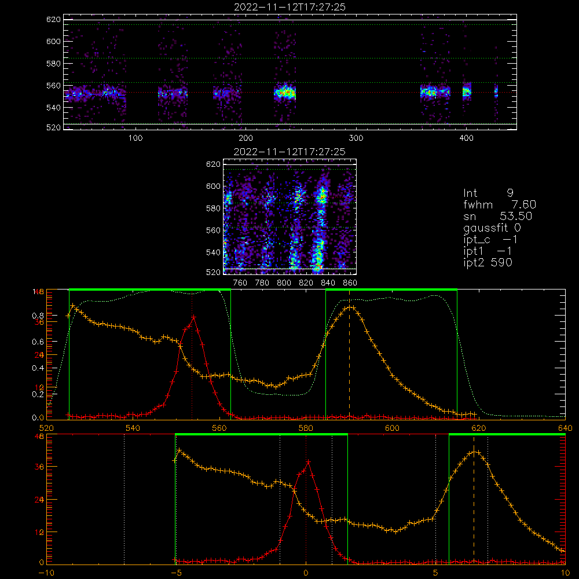Click x-axis label 5 on bottom plot
579x579 pixels.
point(436,573)
